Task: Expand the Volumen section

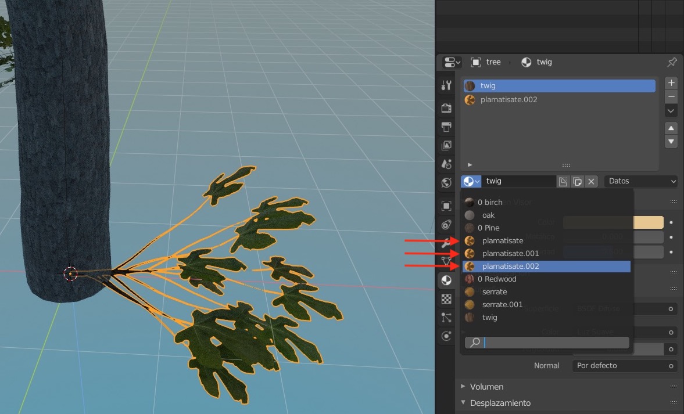Action: click(x=487, y=386)
